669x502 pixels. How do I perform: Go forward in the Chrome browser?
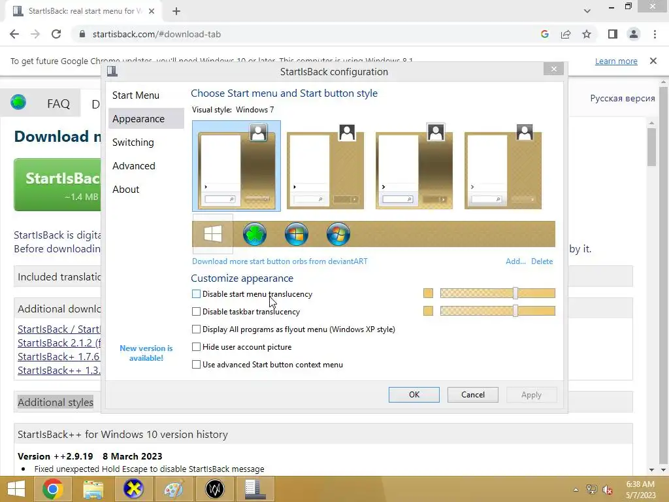click(35, 34)
